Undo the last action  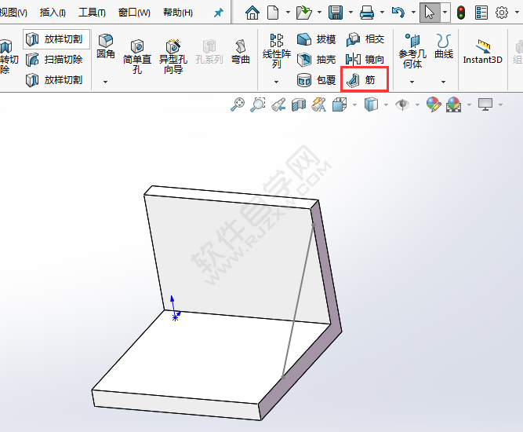[x=398, y=13]
